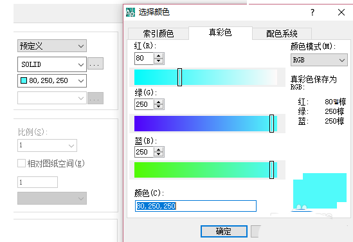
Task: Click the disabled browse button below color
Action: point(95,98)
